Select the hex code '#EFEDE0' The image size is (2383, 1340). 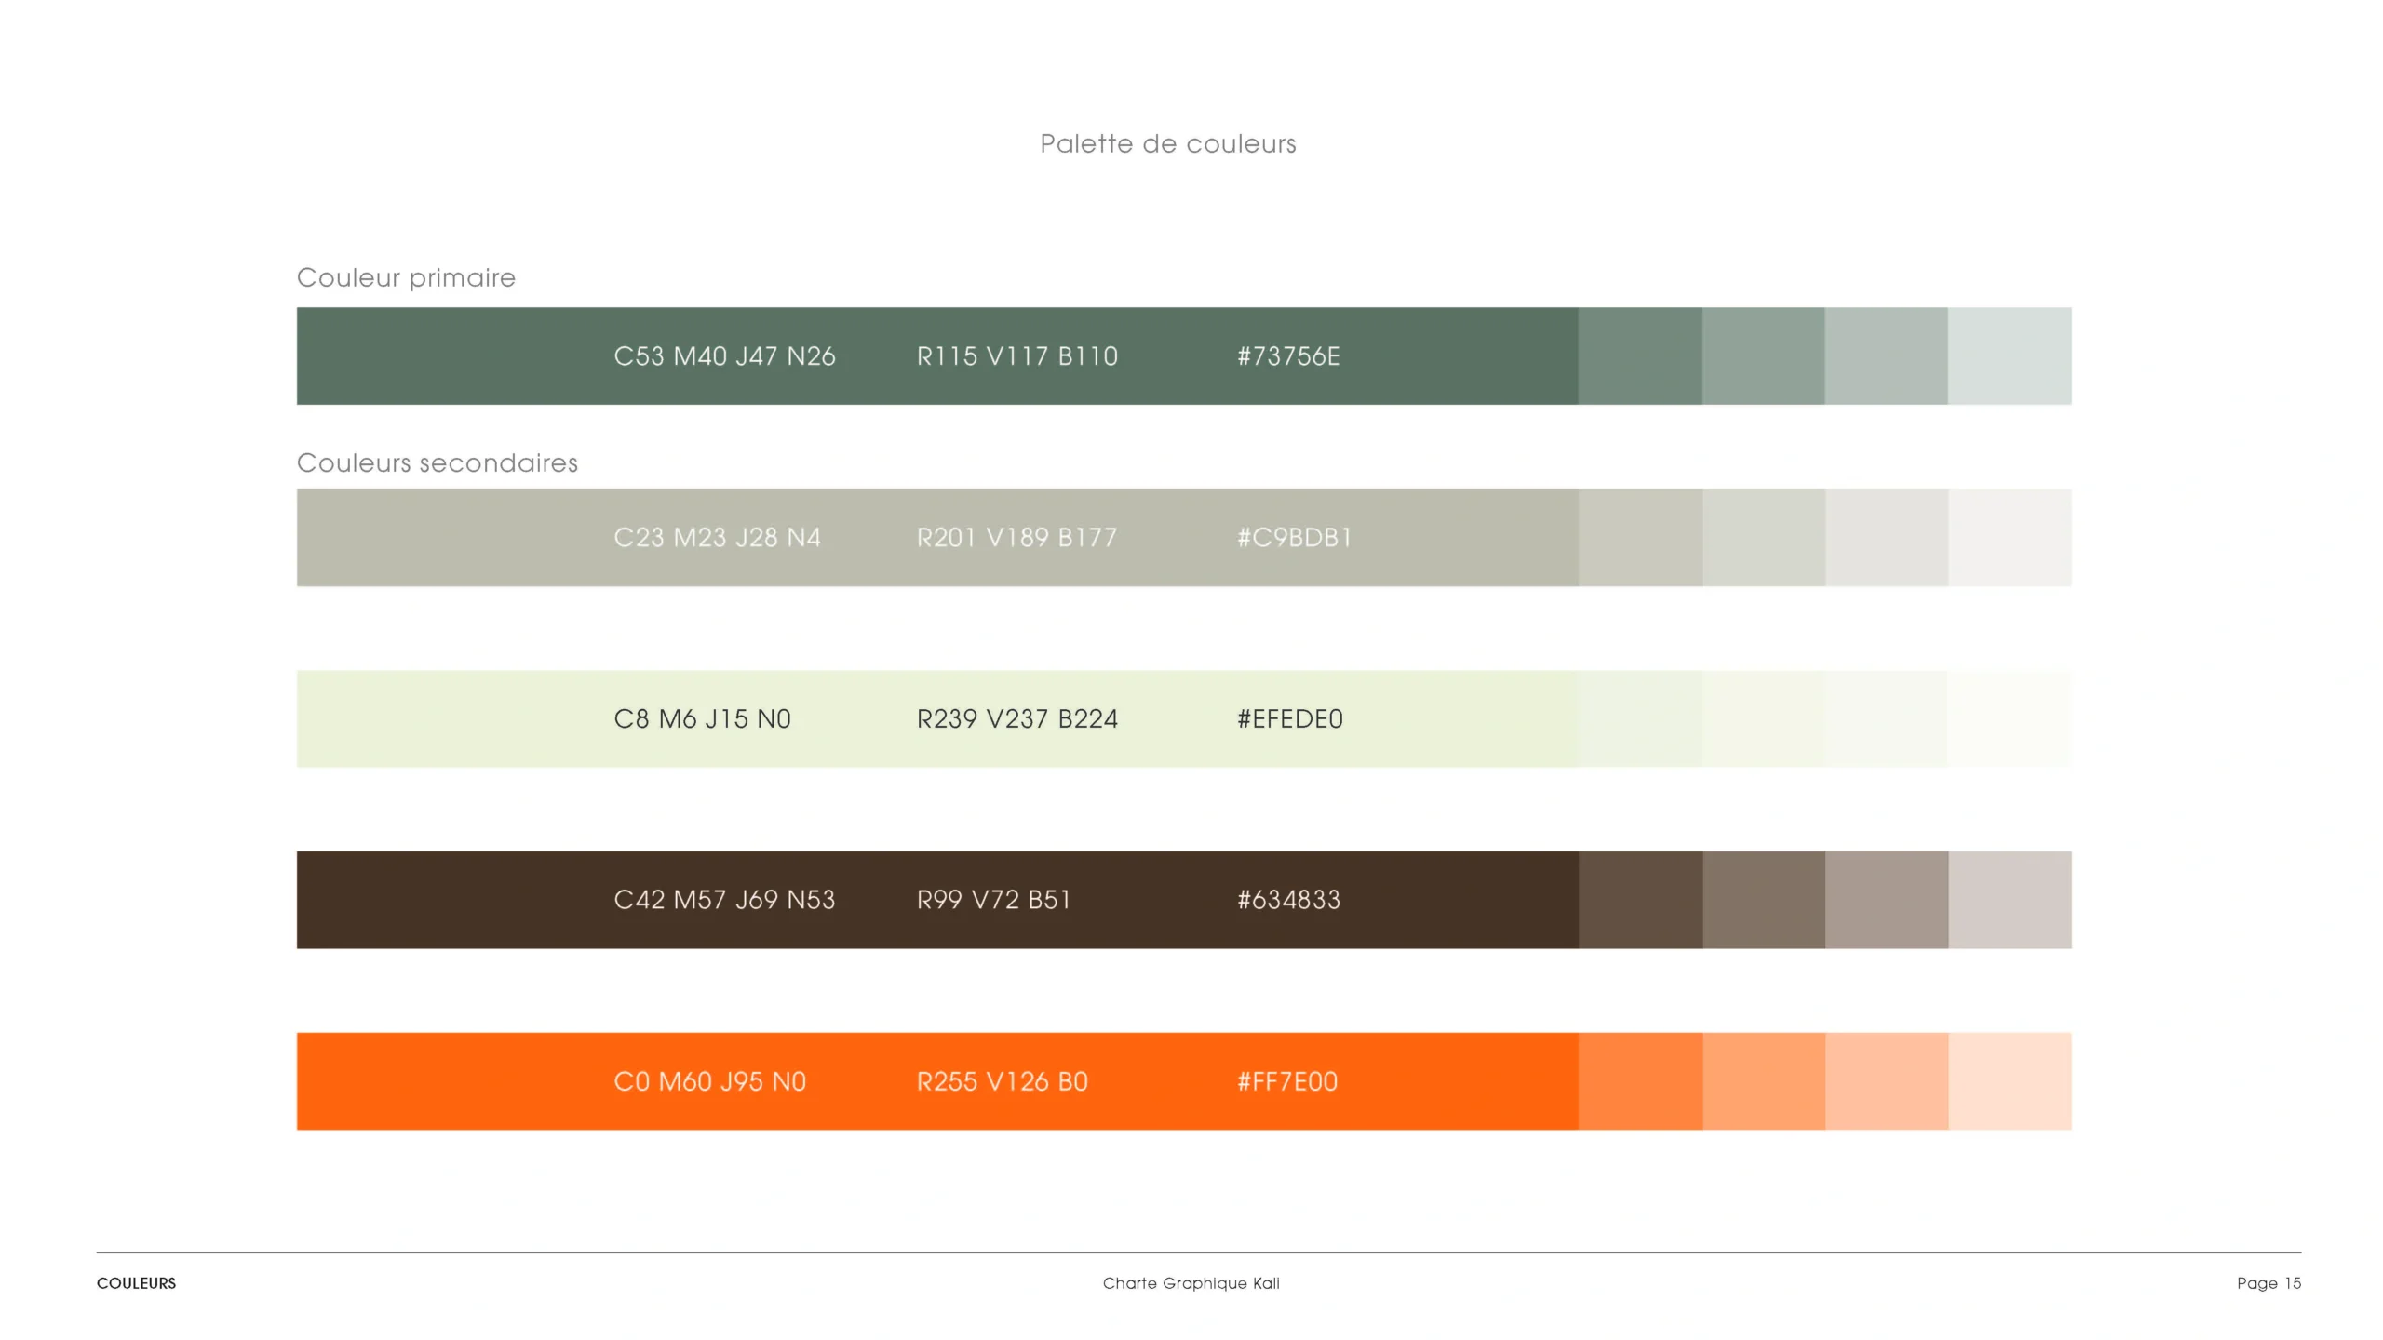point(1290,719)
